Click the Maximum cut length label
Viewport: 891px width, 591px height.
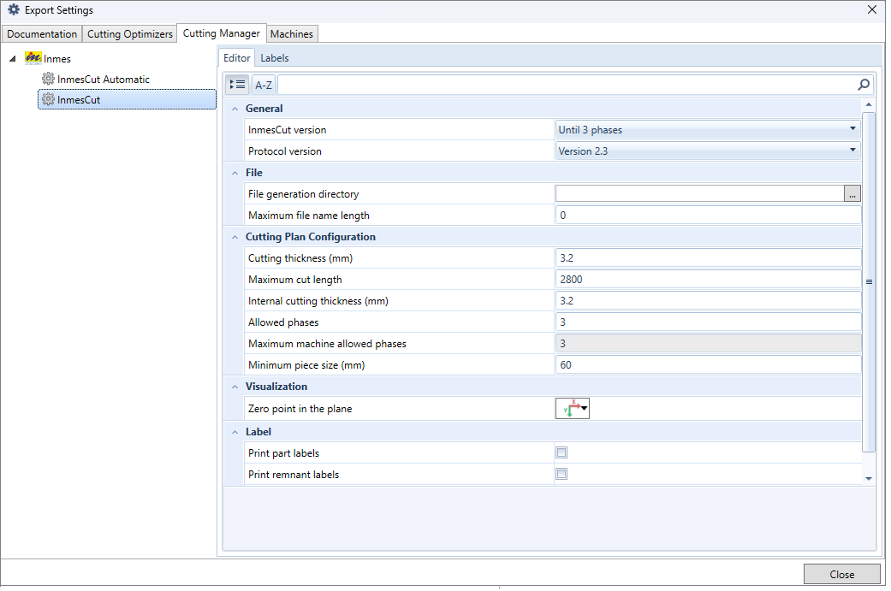pyautogui.click(x=295, y=280)
